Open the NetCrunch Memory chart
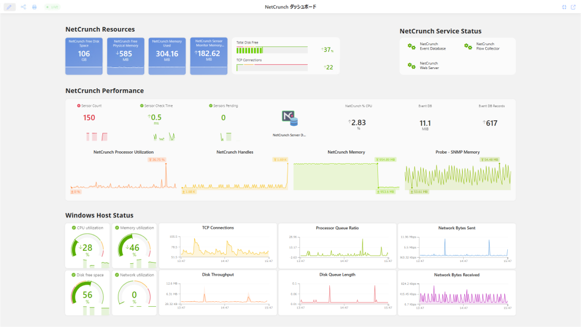This screenshot has width=581, height=327. (346, 172)
